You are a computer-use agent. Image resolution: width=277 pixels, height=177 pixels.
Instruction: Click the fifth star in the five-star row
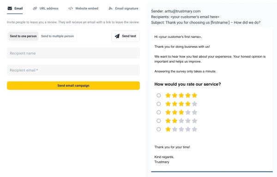[x=194, y=95]
